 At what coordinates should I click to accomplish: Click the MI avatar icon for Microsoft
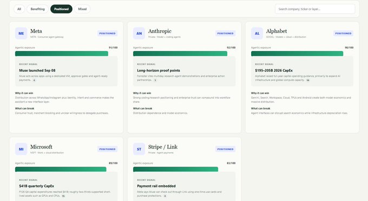21,149
